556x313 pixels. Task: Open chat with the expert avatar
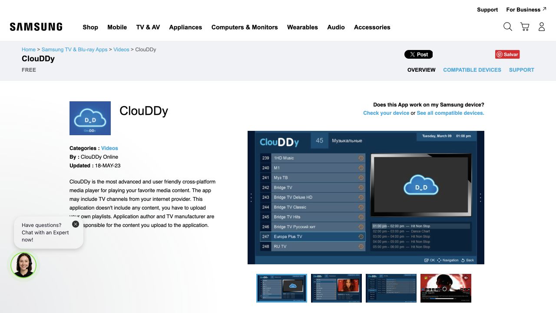click(23, 265)
